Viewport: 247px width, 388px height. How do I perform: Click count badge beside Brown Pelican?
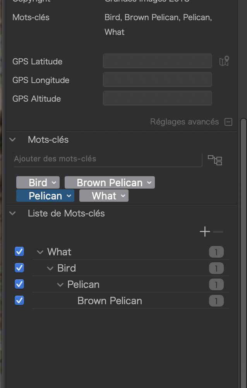[216, 301]
